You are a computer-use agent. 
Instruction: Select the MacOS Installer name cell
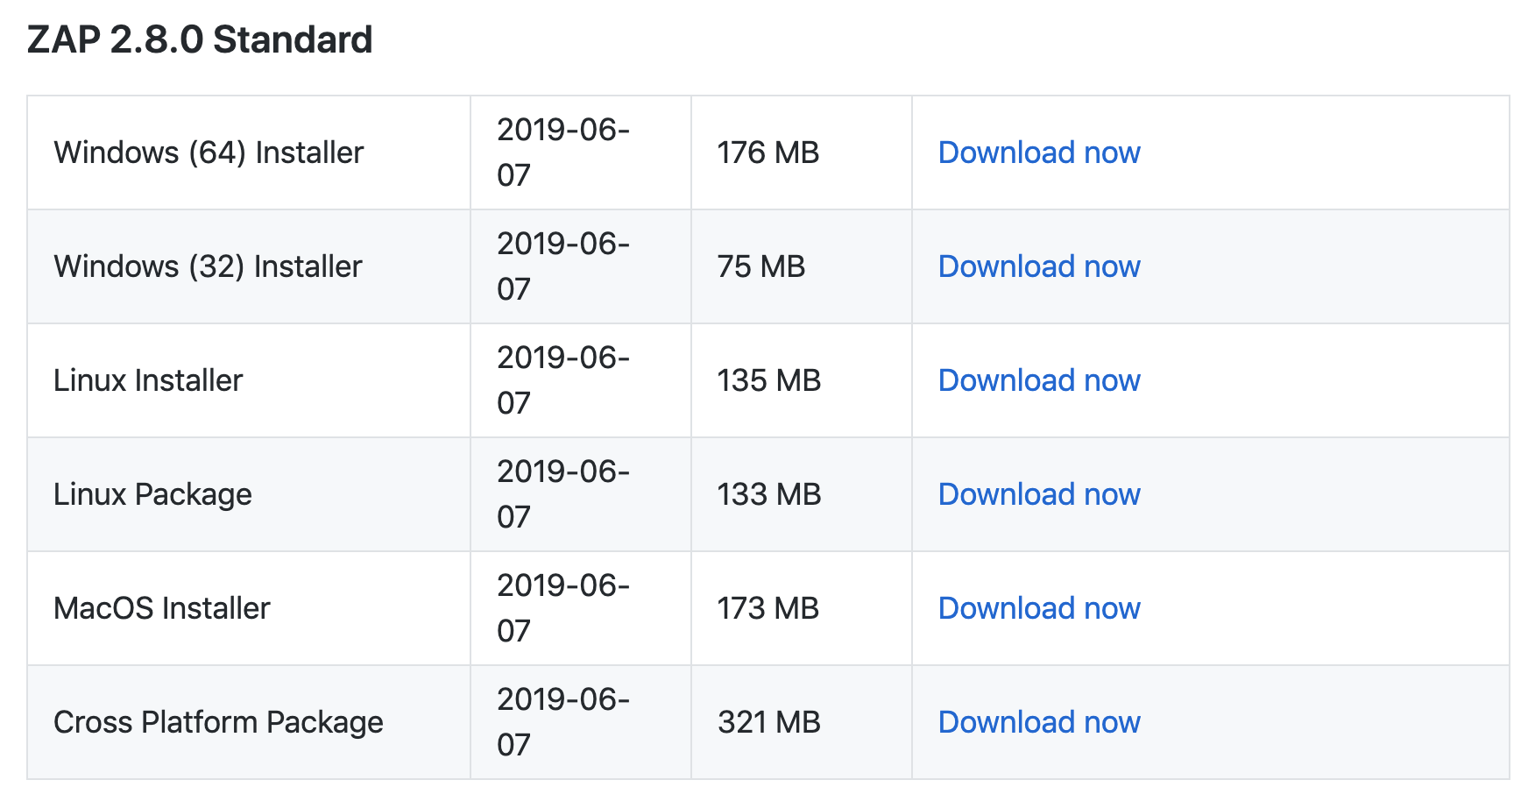pos(249,608)
